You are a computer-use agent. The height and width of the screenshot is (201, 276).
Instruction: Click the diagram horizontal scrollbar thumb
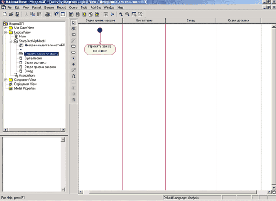click(173, 192)
